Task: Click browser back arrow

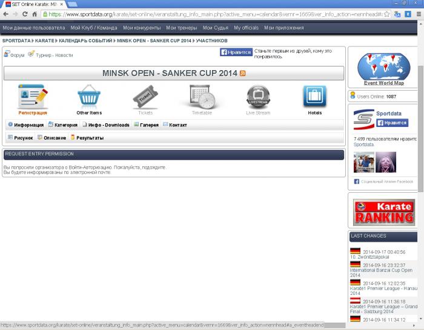Action: (6, 14)
